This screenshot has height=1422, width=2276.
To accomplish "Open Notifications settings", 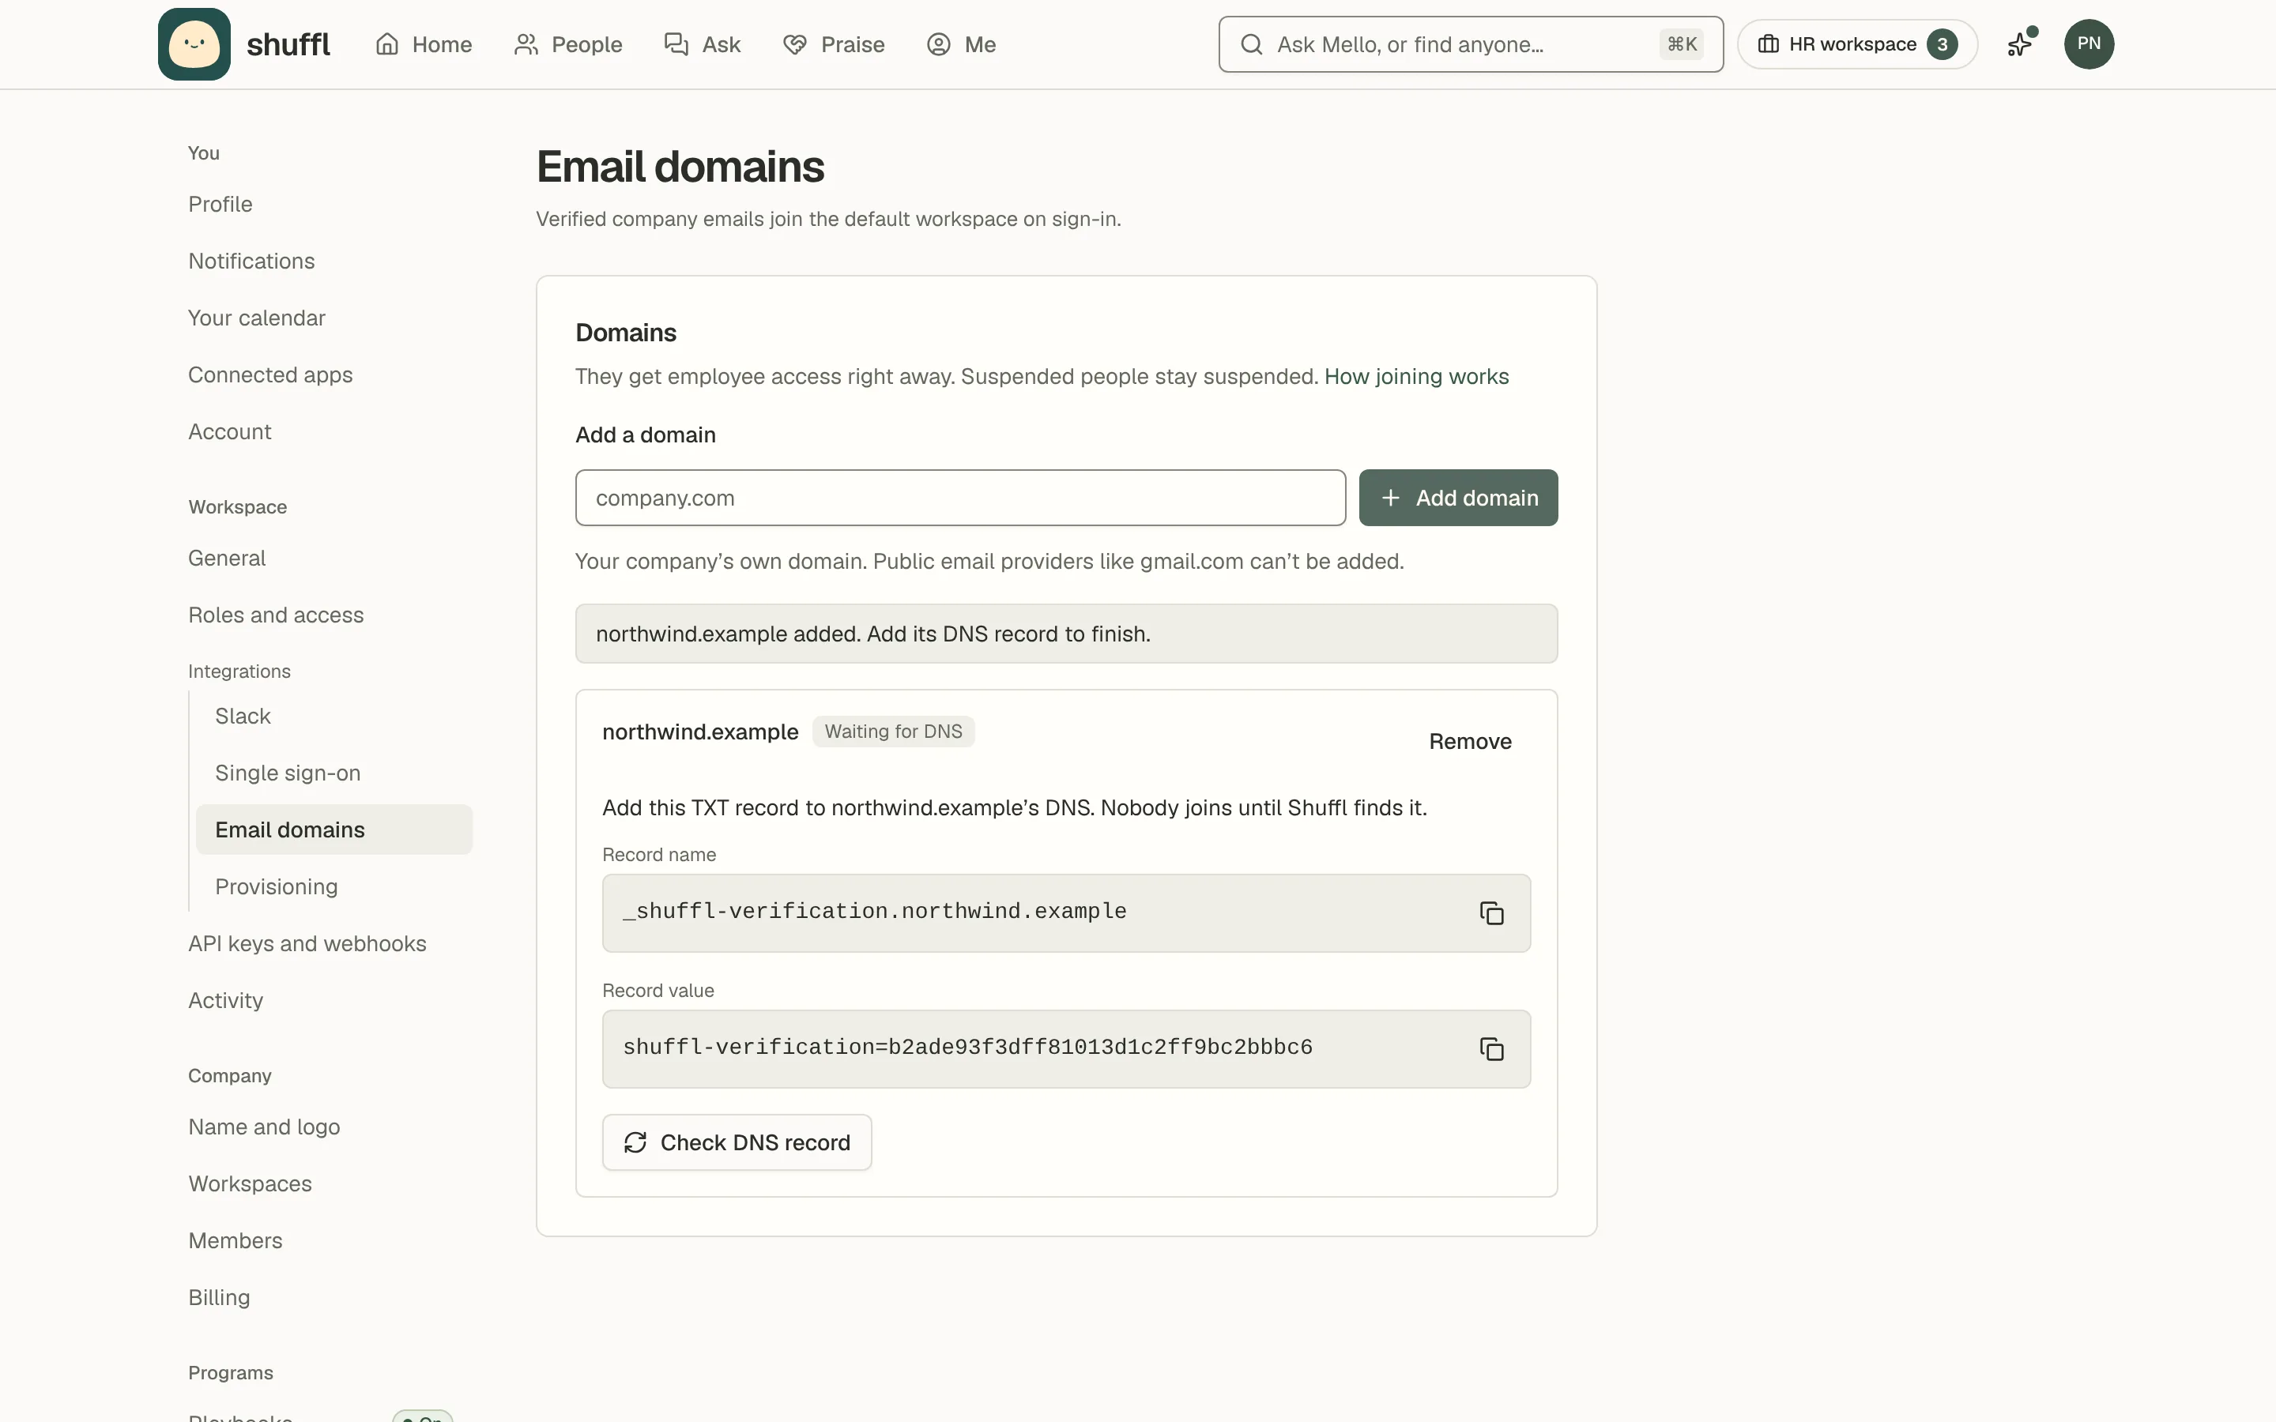I will [251, 261].
